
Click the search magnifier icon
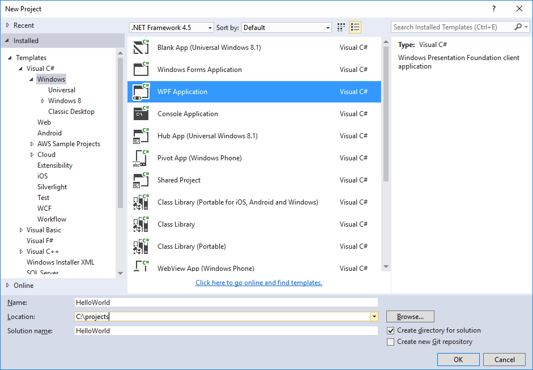tap(518, 27)
